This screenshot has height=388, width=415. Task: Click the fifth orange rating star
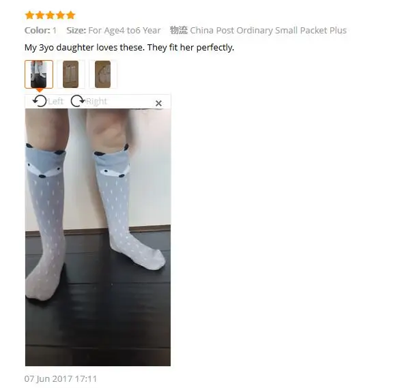click(x=71, y=15)
